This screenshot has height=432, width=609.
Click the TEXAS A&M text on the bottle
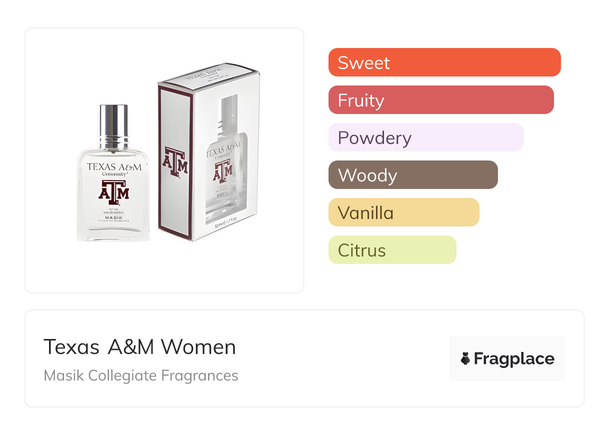click(114, 166)
